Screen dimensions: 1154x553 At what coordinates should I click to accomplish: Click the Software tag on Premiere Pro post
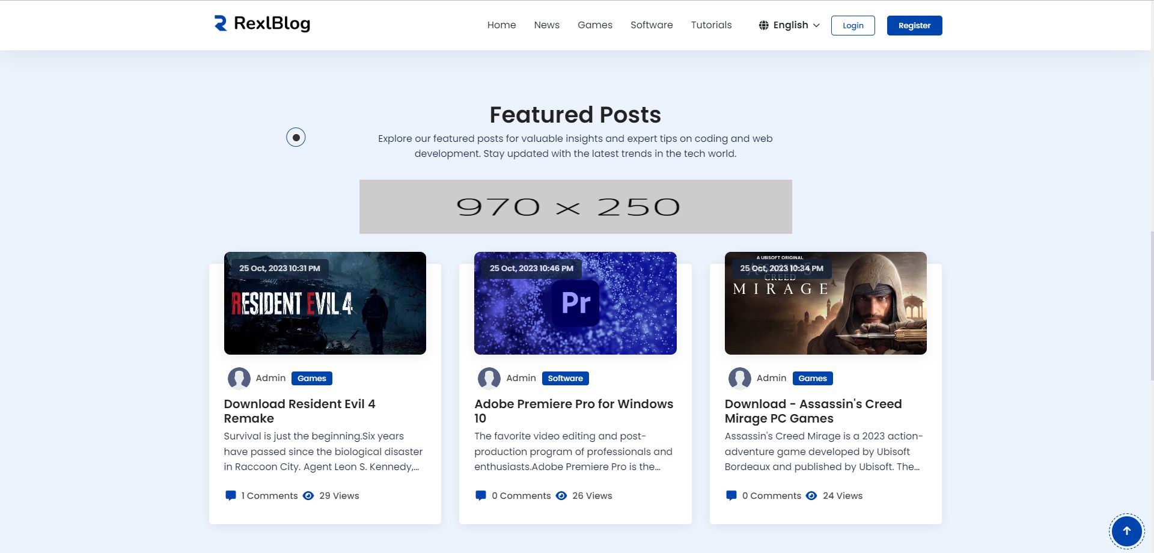566,378
